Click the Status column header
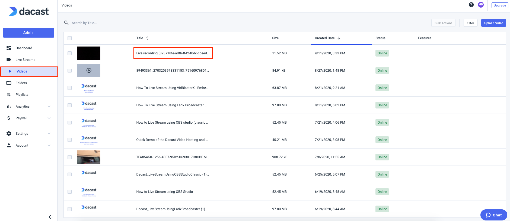Screen dimensions: 510x221 [380, 38]
